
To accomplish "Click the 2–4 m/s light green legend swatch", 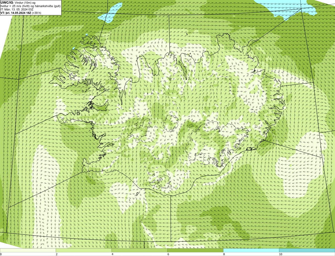I will tap(84, 250).
